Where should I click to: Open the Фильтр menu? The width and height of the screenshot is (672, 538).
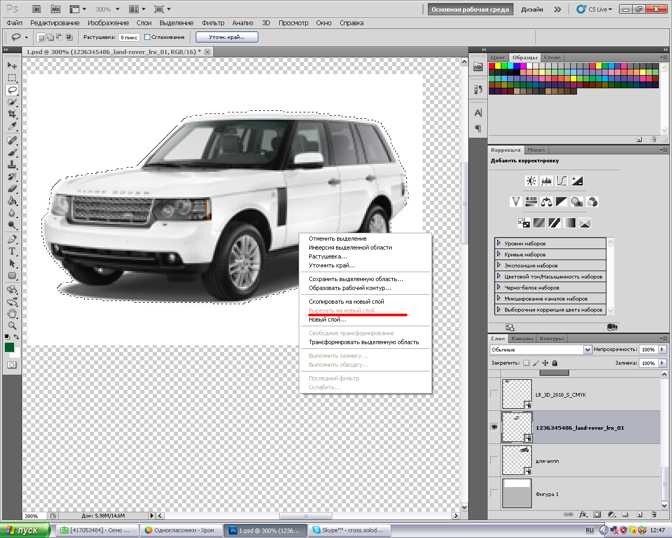click(213, 23)
